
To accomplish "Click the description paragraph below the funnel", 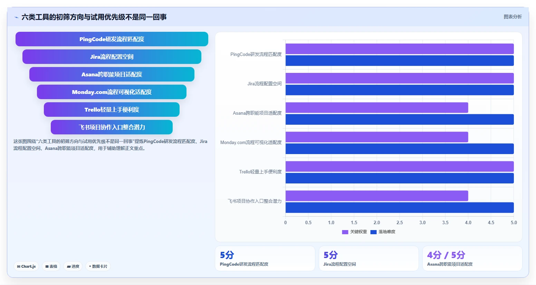I will click(111, 145).
